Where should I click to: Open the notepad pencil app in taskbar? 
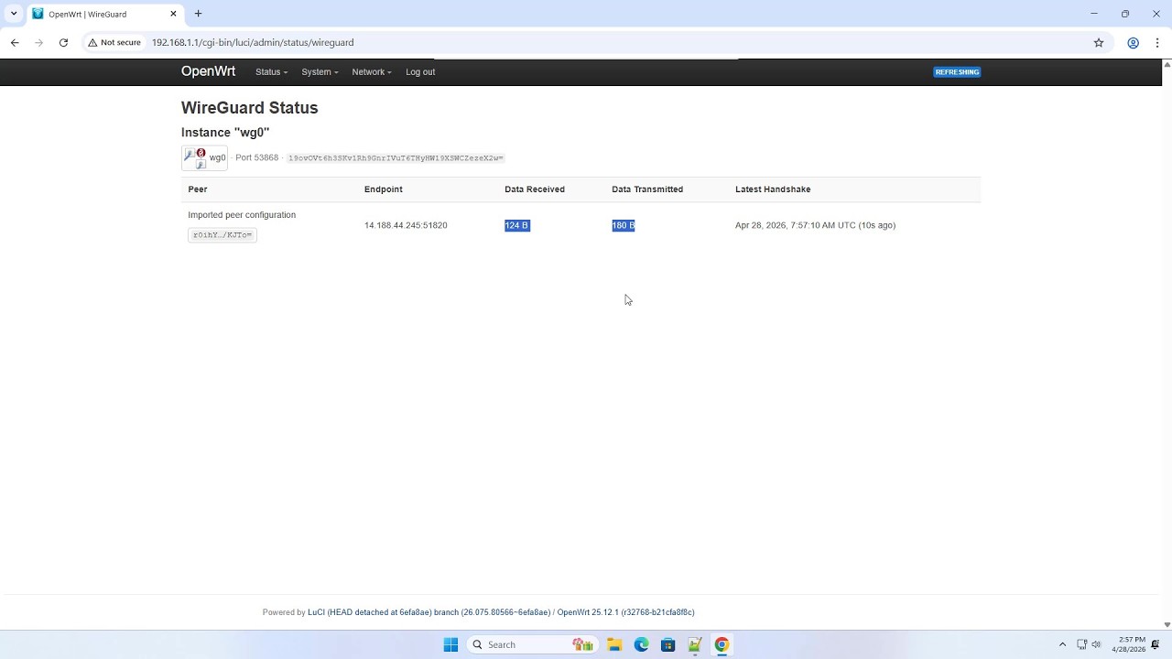pos(695,644)
